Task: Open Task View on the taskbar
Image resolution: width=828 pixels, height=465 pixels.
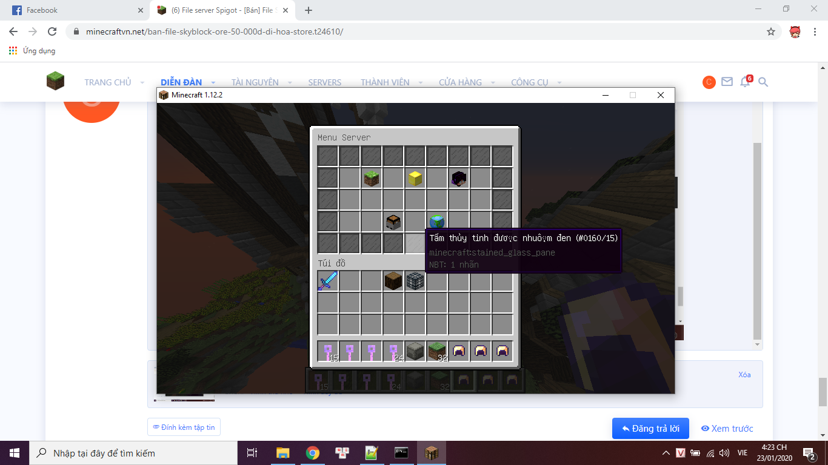Action: tap(252, 453)
